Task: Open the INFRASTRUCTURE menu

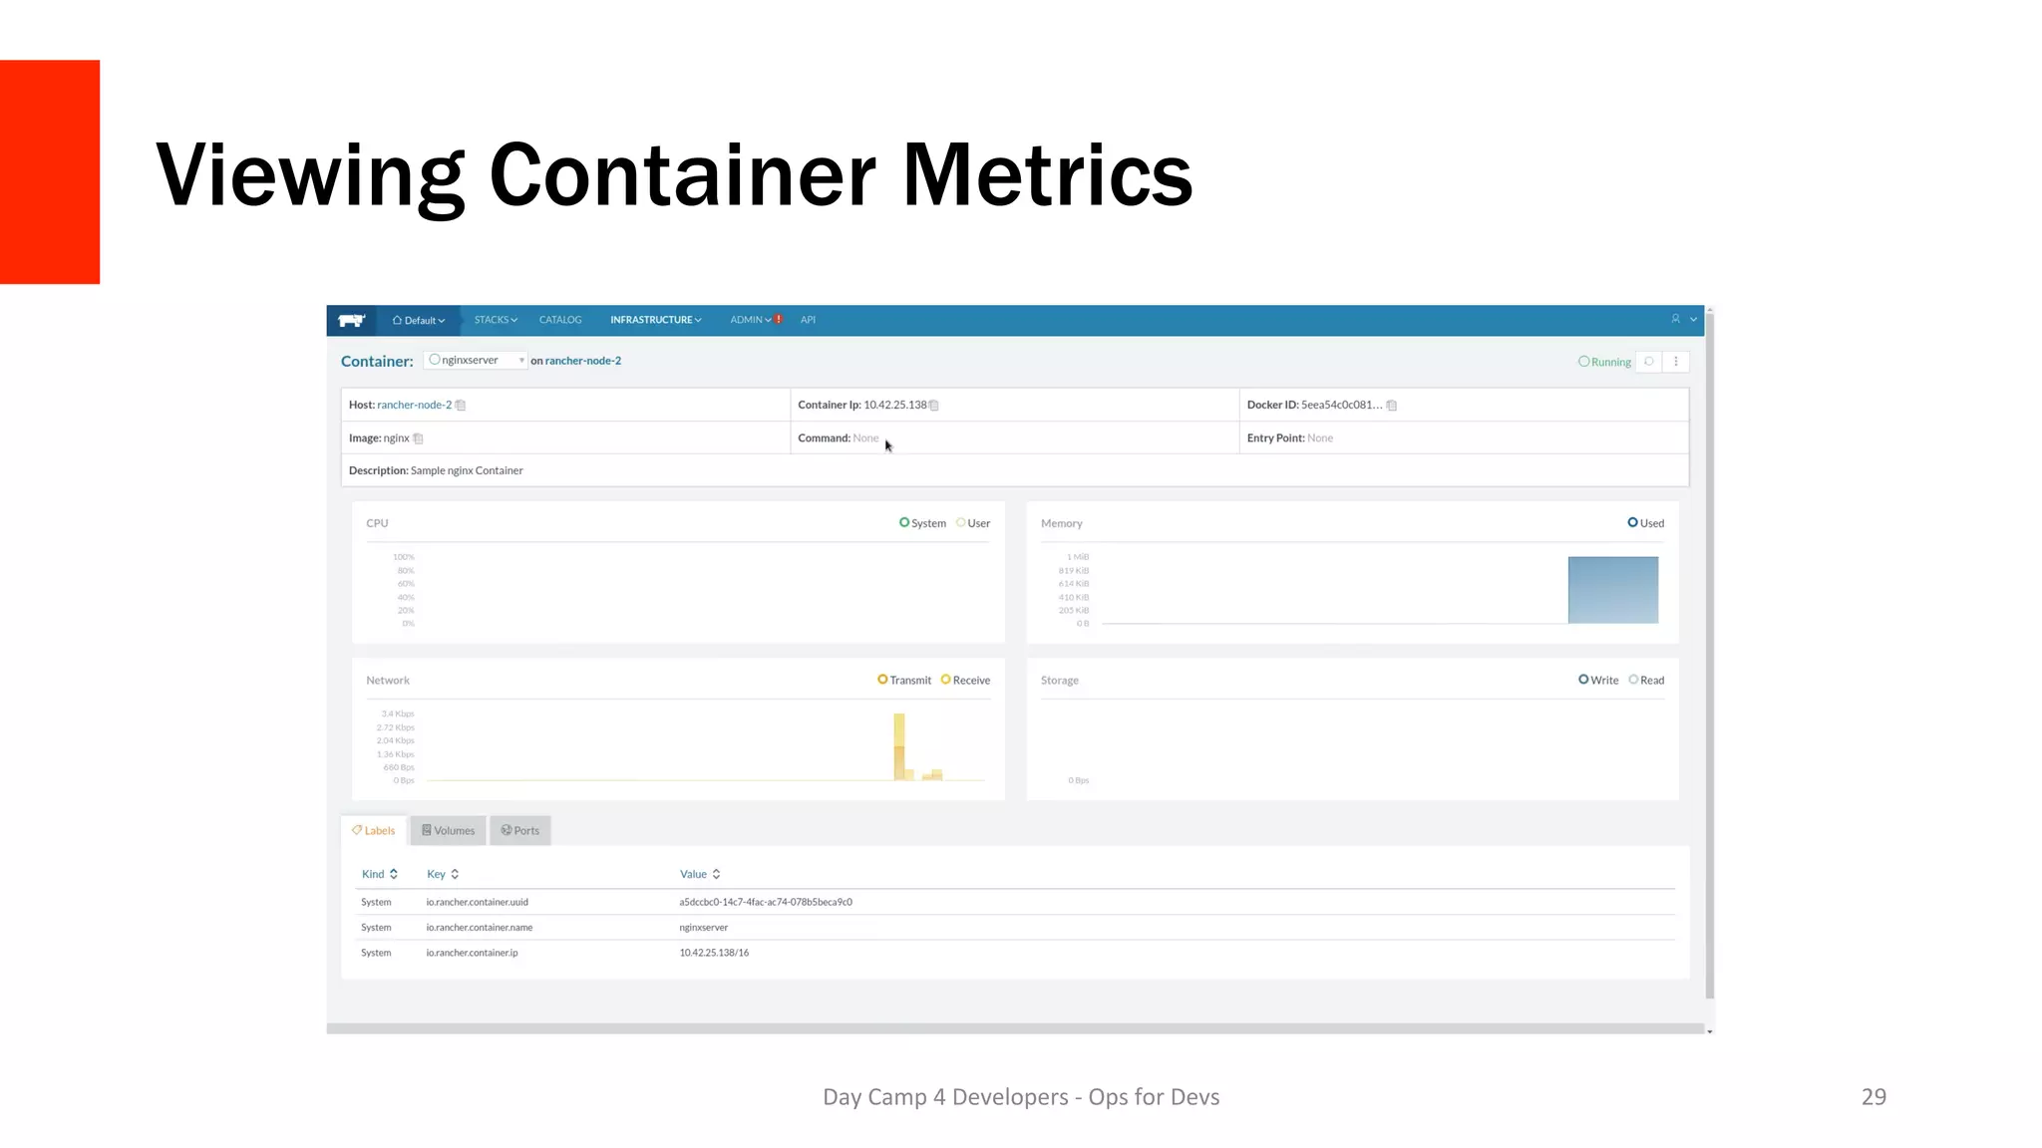Action: click(656, 320)
